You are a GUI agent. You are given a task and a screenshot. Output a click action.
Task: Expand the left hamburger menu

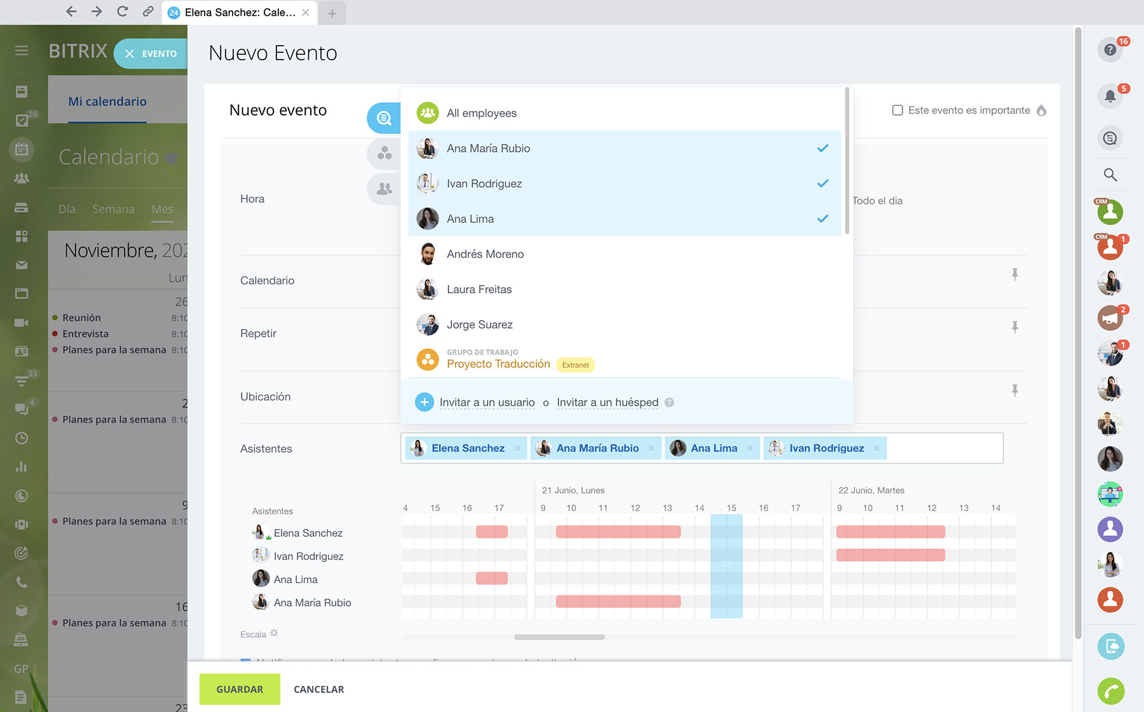22,51
